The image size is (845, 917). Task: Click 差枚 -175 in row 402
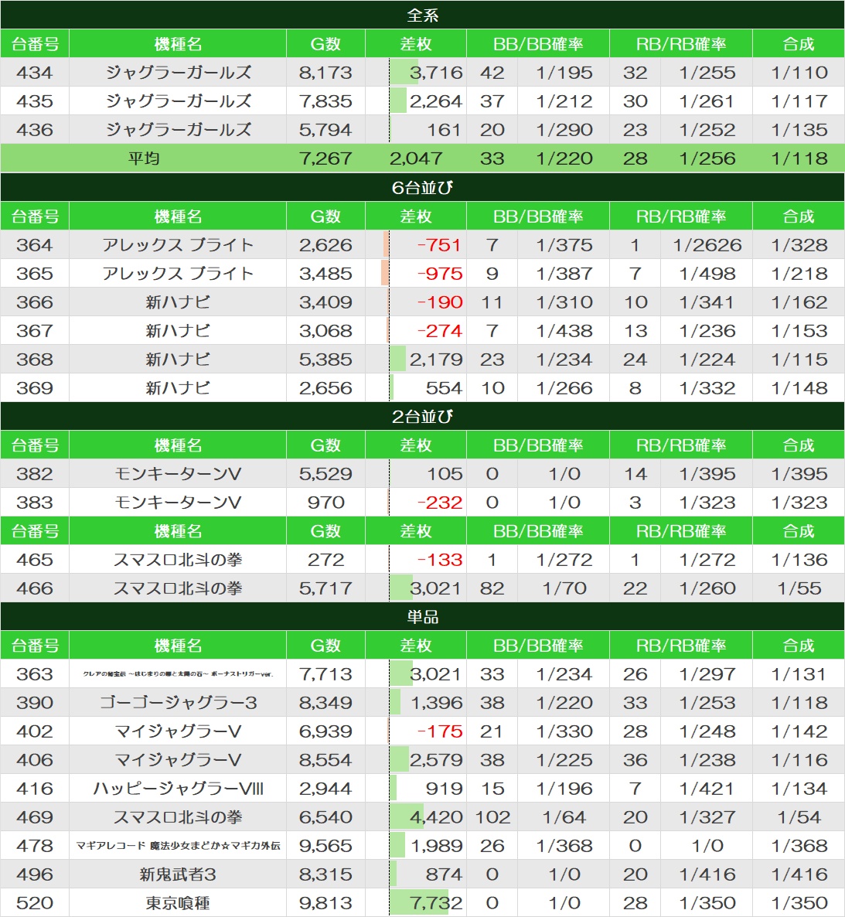click(x=440, y=731)
